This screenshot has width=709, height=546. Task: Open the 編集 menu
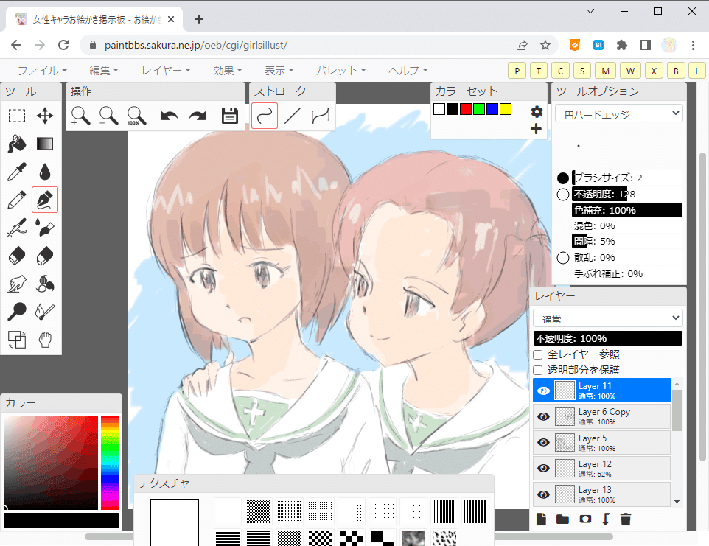coord(104,71)
